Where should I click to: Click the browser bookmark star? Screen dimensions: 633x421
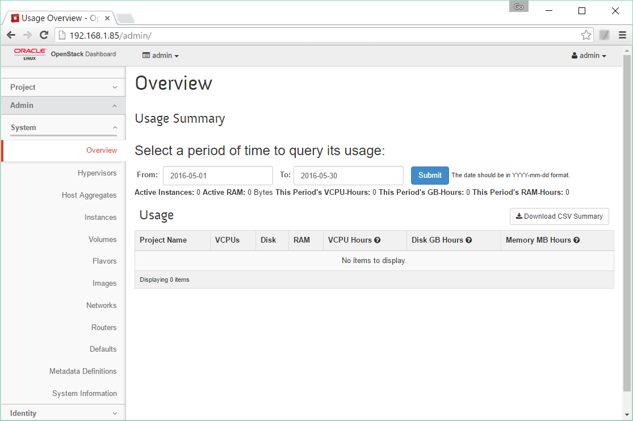(586, 35)
